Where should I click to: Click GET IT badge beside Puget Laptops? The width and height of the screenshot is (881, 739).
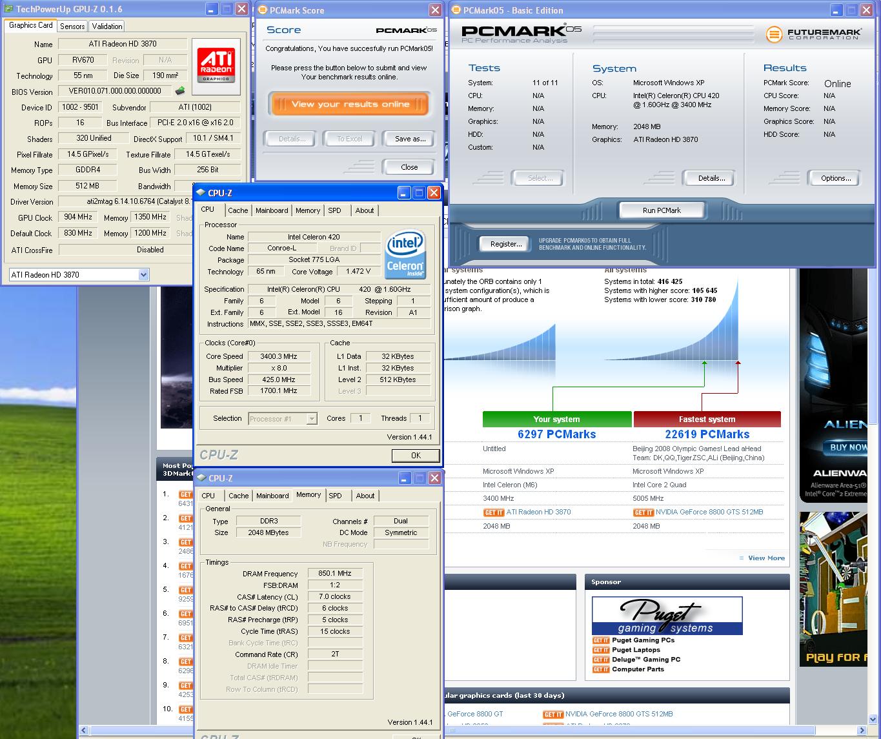(x=601, y=650)
